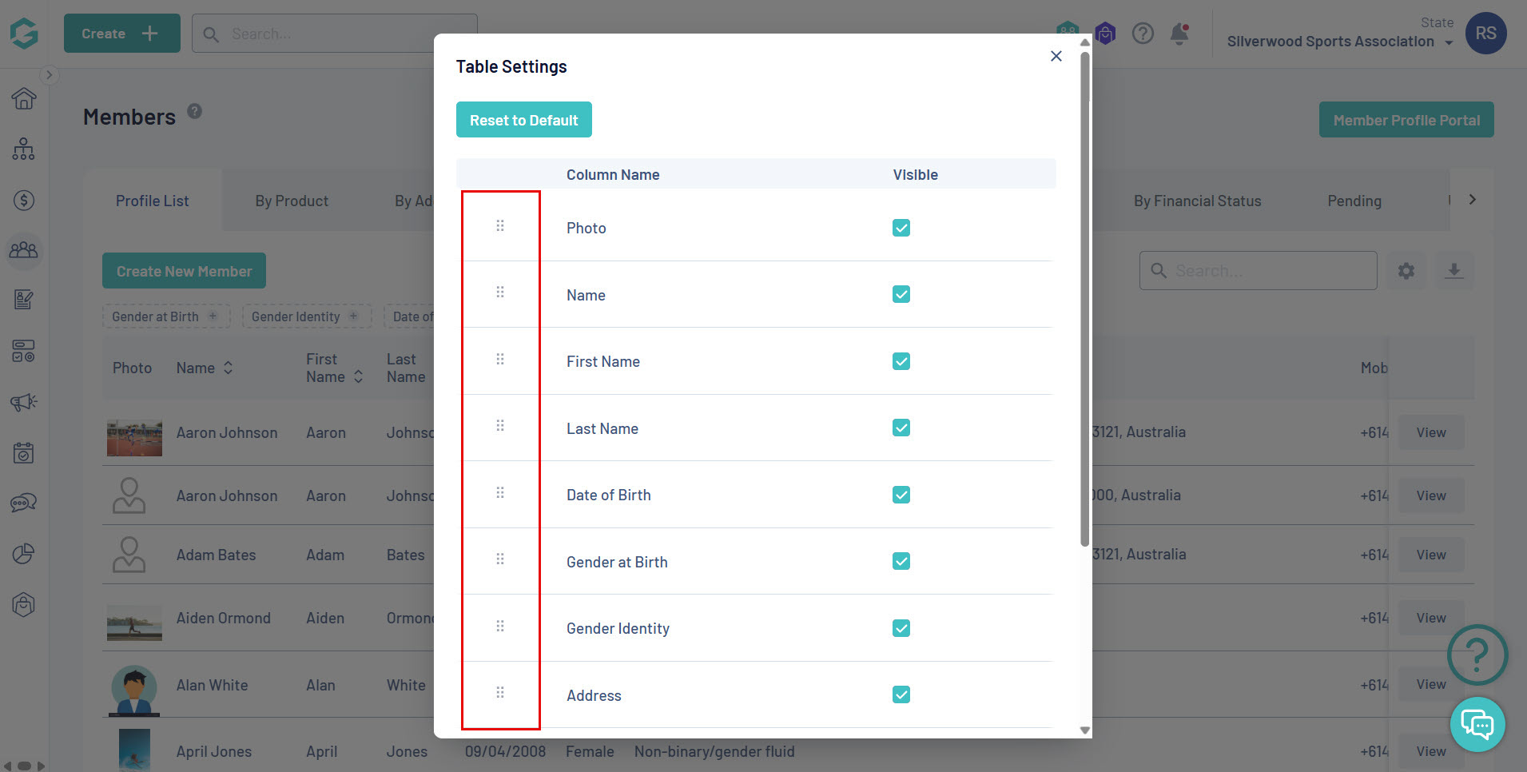Open the pie chart reports sidebar icon
The width and height of the screenshot is (1527, 772).
click(x=24, y=554)
